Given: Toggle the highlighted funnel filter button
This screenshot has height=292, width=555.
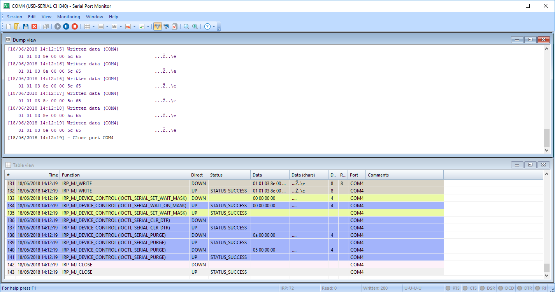Looking at the screenshot, I should click(158, 26).
